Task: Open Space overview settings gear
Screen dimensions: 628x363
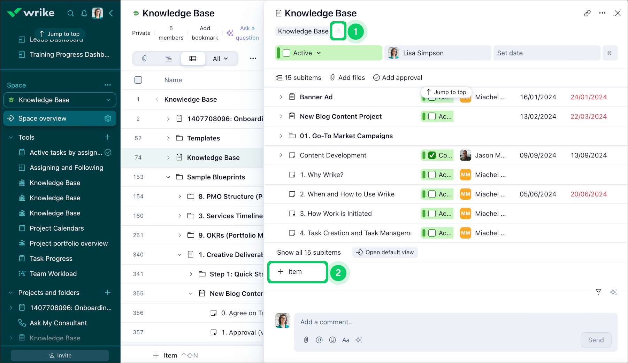Action: pyautogui.click(x=108, y=118)
